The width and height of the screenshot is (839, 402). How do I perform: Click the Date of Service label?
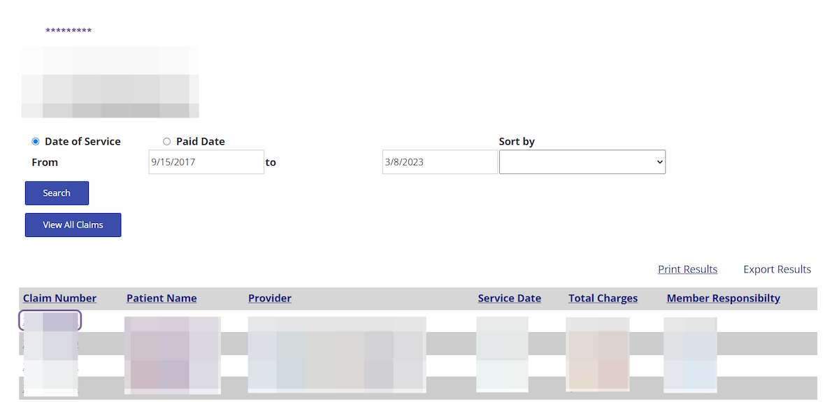point(83,141)
